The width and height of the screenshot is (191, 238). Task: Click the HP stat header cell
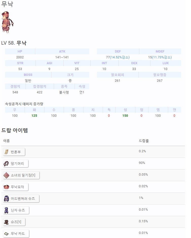coord(20,52)
